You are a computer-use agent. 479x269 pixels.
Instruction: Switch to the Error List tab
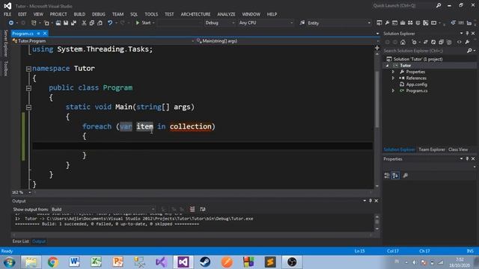tap(20, 241)
